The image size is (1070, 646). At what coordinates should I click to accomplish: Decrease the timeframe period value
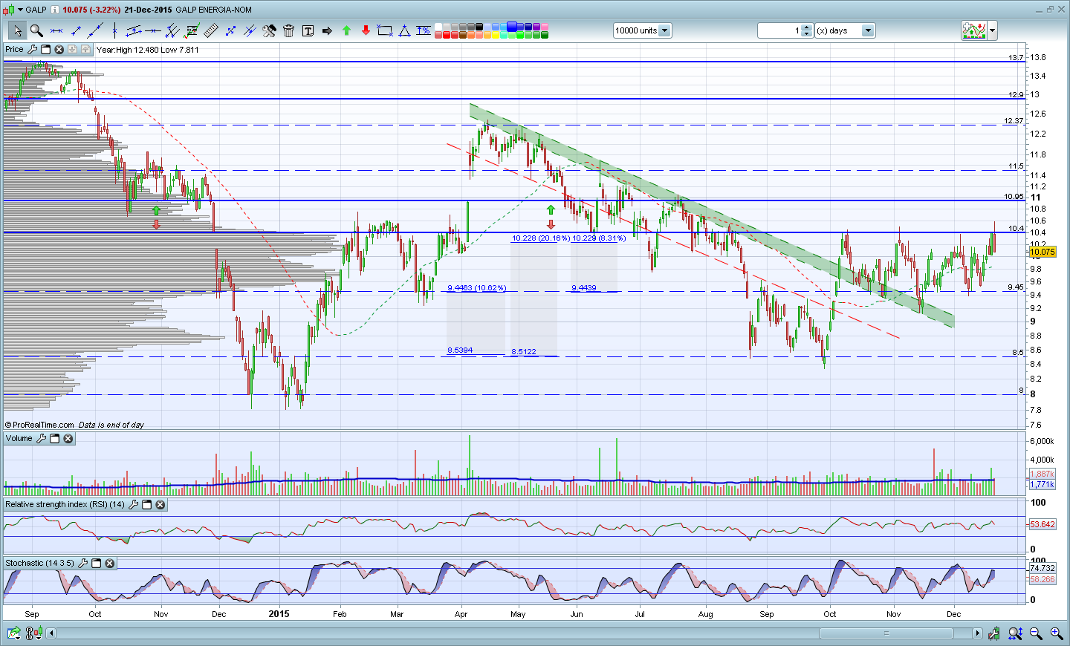(808, 34)
